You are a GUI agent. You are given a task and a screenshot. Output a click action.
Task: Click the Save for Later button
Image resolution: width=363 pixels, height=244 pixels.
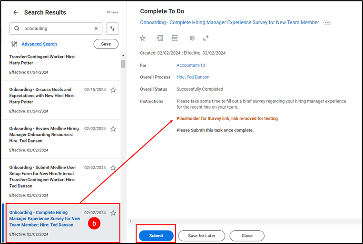[x=202, y=235]
